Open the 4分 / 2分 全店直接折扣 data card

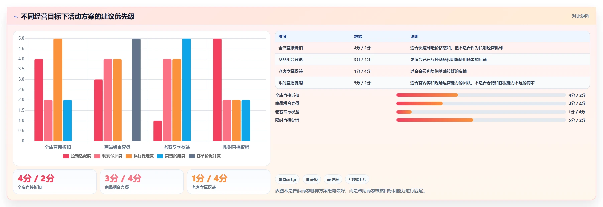[55, 182]
